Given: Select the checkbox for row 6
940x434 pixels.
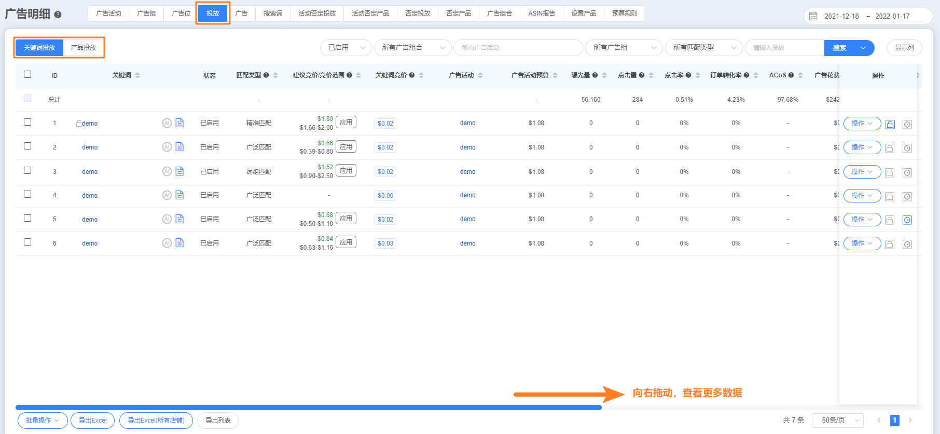Looking at the screenshot, I should point(27,242).
